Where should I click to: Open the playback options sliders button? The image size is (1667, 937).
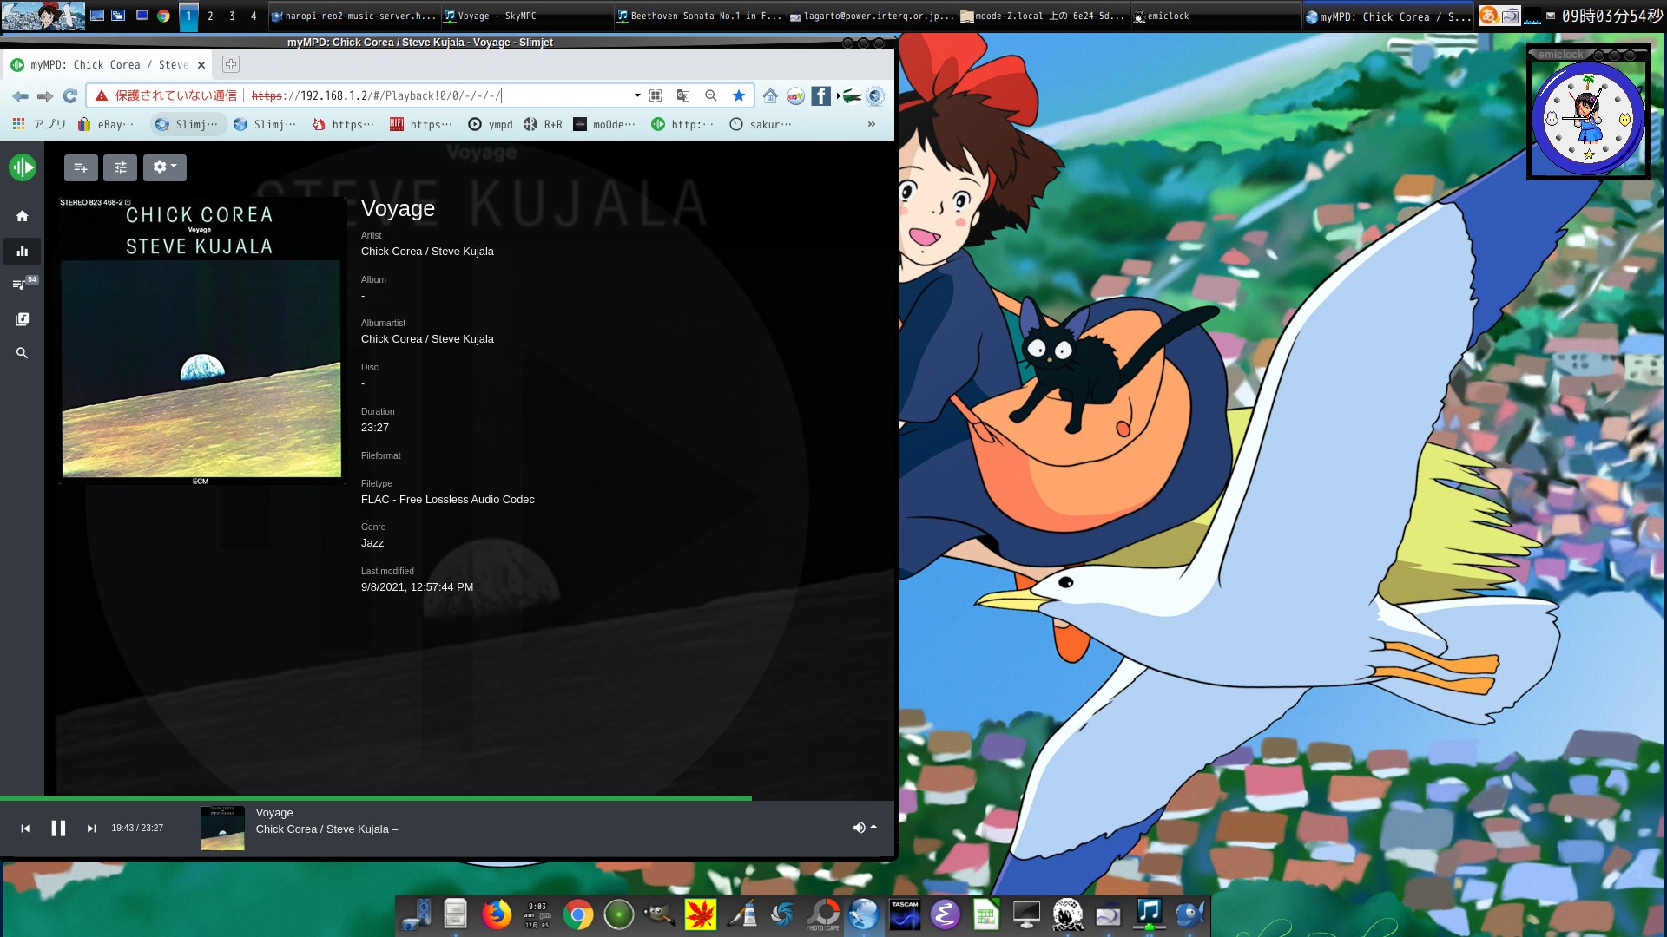pyautogui.click(x=120, y=167)
